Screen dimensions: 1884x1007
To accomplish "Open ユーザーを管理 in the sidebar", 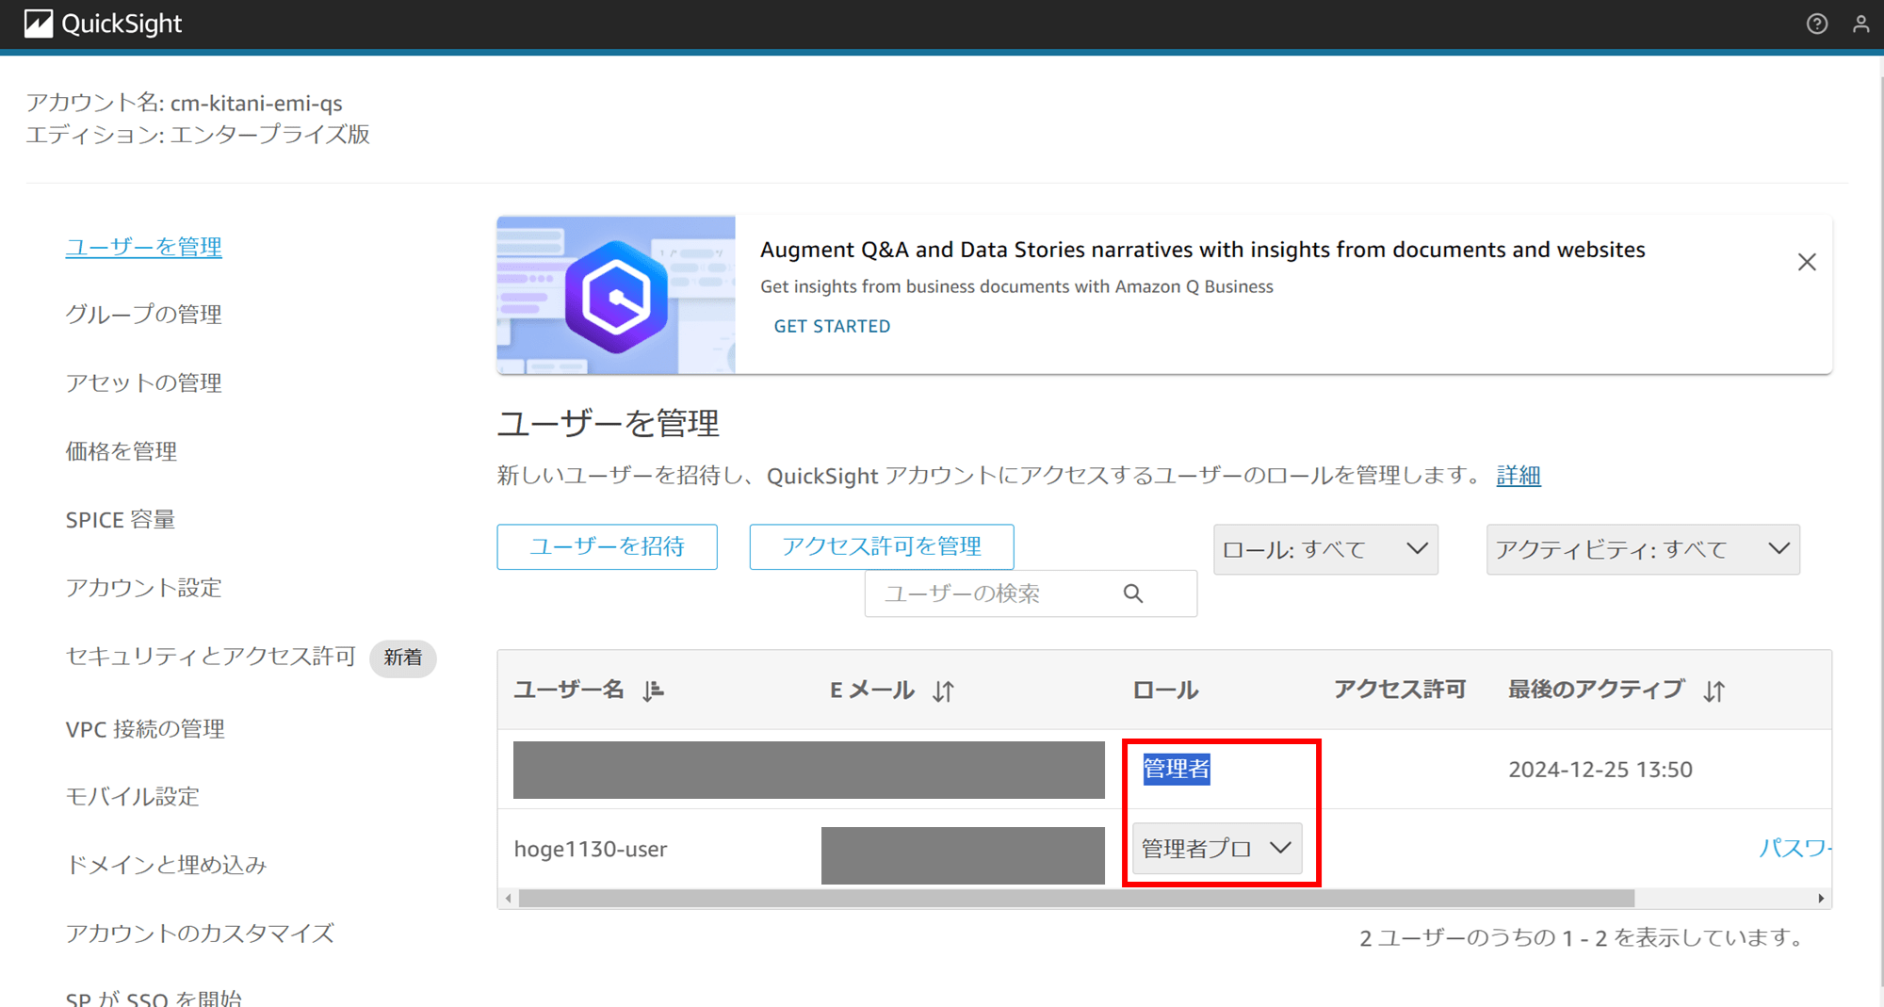I will click(144, 247).
